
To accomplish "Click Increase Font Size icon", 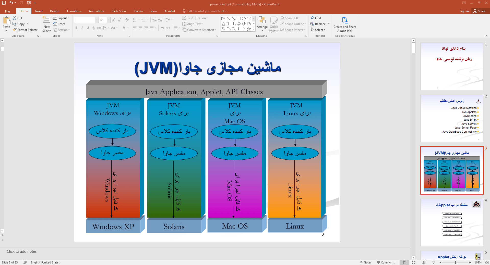I will coord(114,20).
